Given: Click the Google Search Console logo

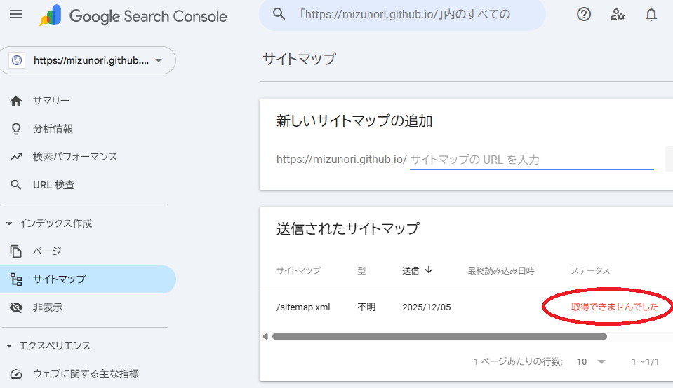Looking at the screenshot, I should [x=133, y=16].
